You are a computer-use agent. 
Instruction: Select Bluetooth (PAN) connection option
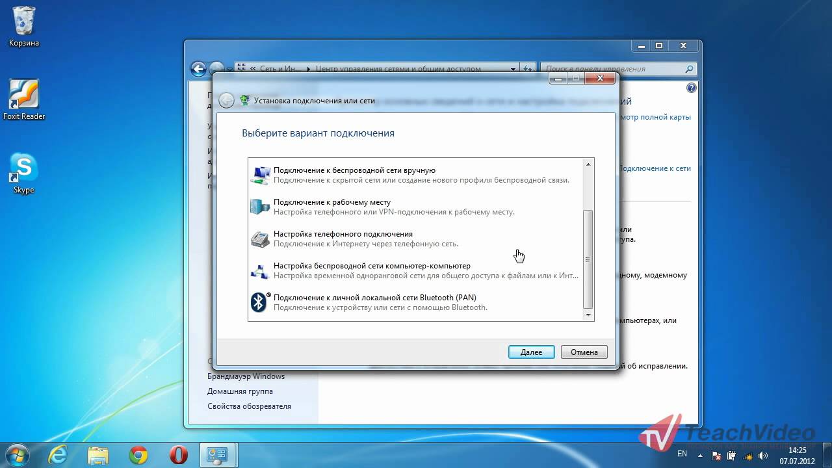[x=415, y=302]
